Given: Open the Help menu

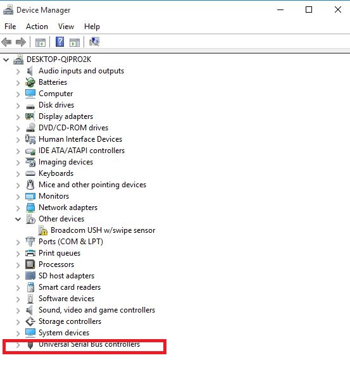Looking at the screenshot, I should (92, 27).
